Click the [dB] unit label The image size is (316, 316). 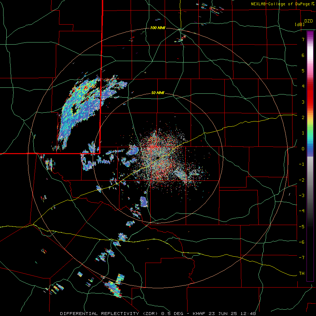pos(300,25)
